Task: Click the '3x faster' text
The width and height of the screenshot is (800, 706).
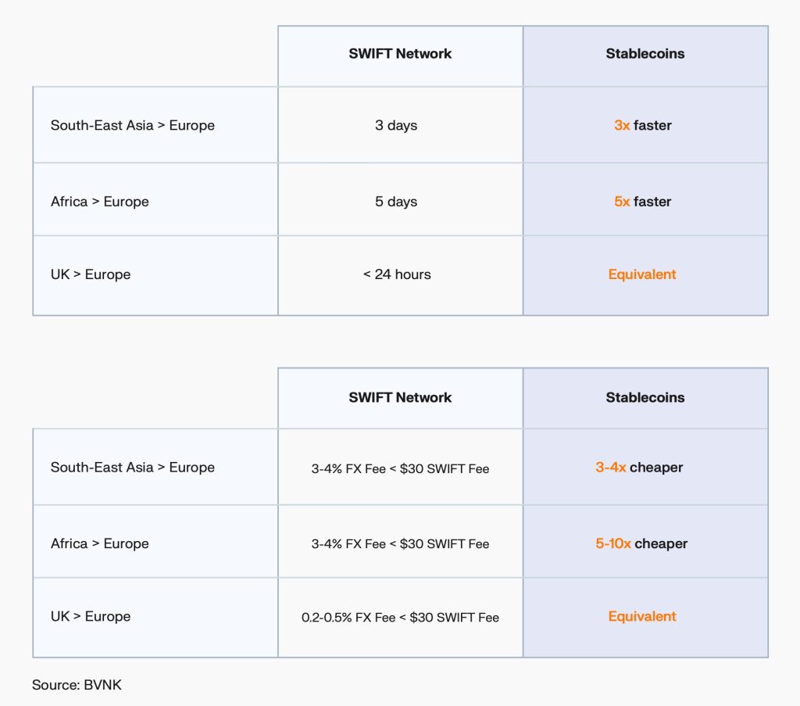Action: [642, 125]
